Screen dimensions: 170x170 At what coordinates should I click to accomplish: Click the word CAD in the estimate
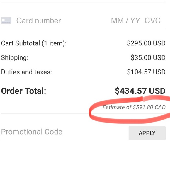pos(160,107)
